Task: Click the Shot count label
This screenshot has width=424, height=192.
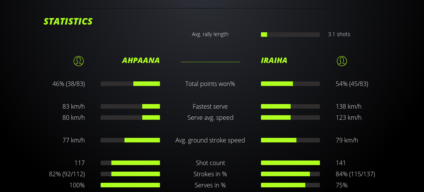Action: pos(210,163)
